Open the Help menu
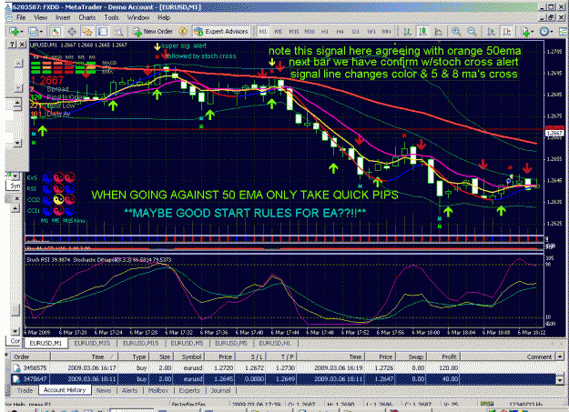Screen dimensions: 569x412 tap(164, 17)
